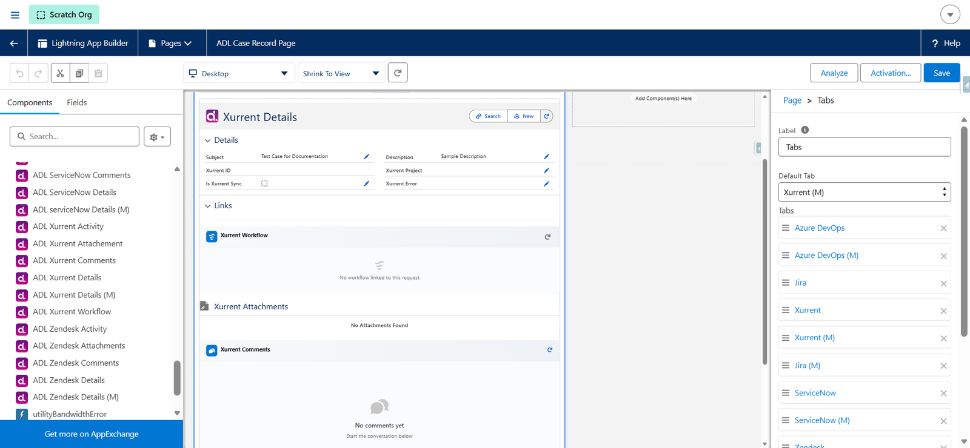Image resolution: width=970 pixels, height=448 pixels.
Task: Select ADL Zendesk Activity component
Action: 70,329
